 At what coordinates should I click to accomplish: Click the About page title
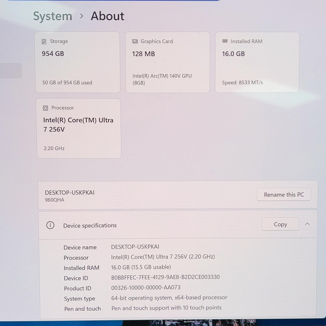pyautogui.click(x=108, y=16)
